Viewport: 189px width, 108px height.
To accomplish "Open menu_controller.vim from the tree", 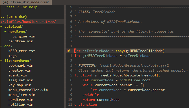I will pos(28,90).
